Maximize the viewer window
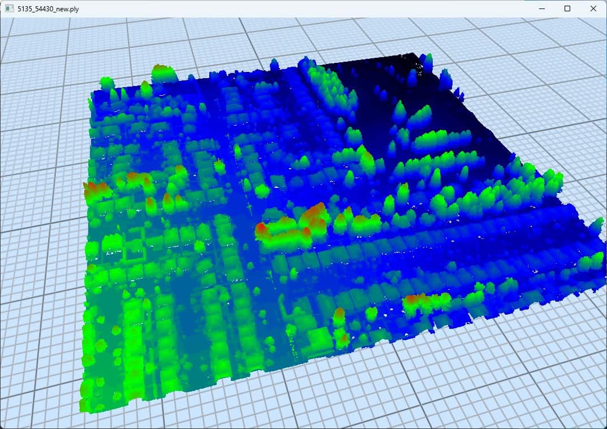 [x=567, y=8]
